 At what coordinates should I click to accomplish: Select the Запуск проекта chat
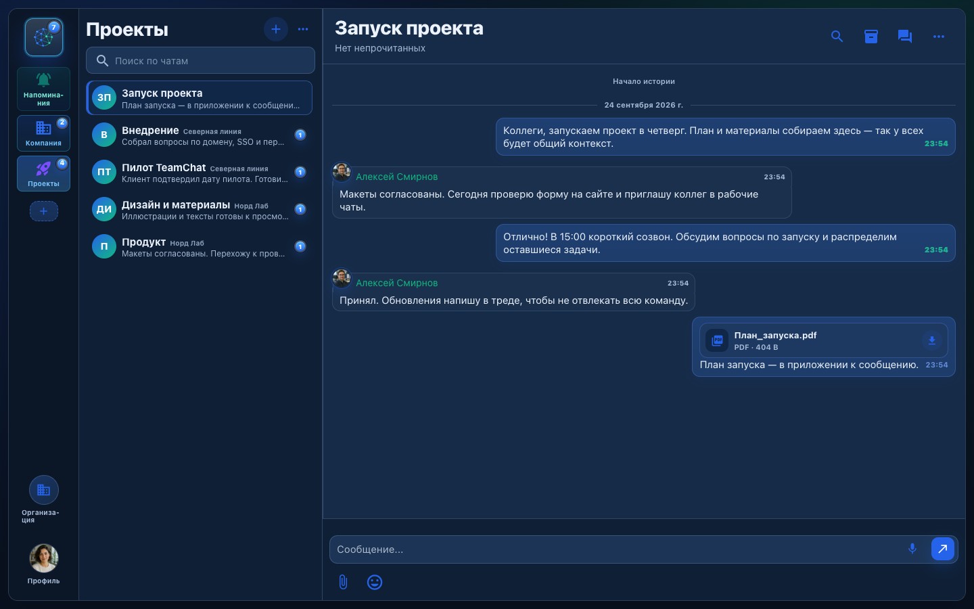(x=200, y=98)
